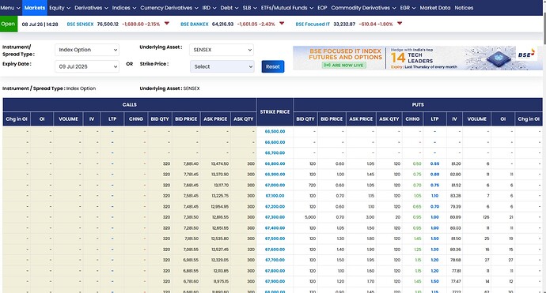Click put volume 126
The height and width of the screenshot is (293, 546).
(486, 217)
